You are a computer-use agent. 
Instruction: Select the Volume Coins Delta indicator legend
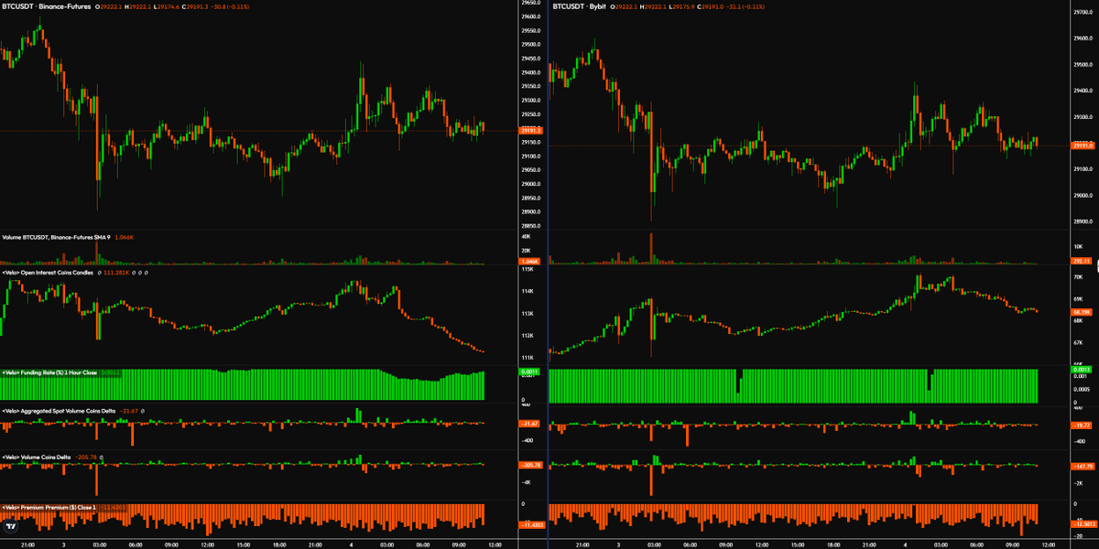point(37,456)
